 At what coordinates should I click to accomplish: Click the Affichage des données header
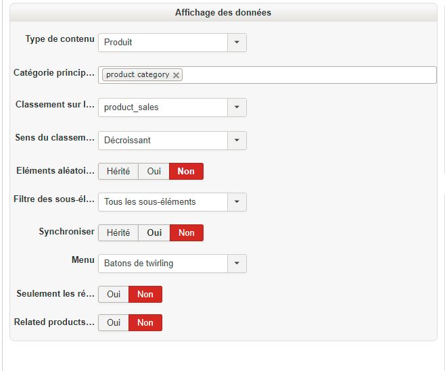tap(223, 12)
